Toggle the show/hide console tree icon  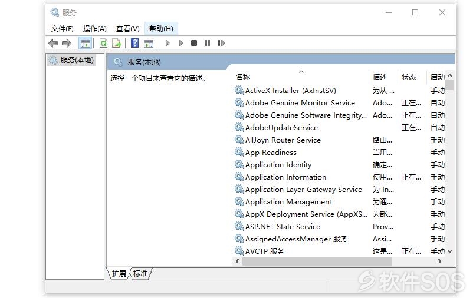coord(86,44)
